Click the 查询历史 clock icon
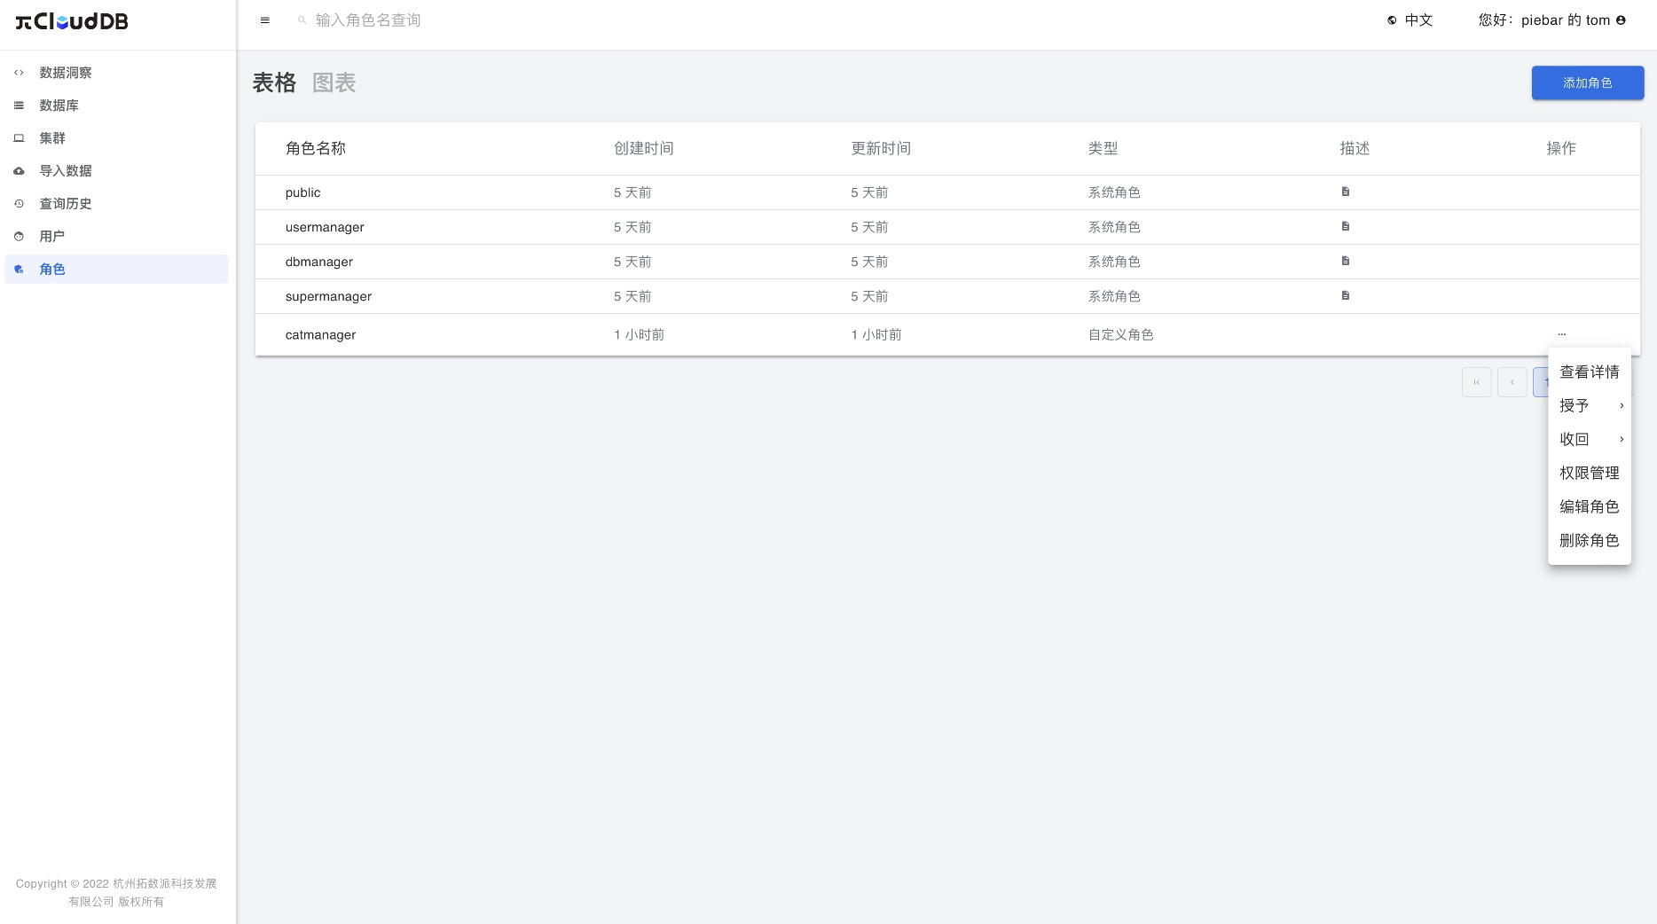The image size is (1657, 924). (19, 204)
